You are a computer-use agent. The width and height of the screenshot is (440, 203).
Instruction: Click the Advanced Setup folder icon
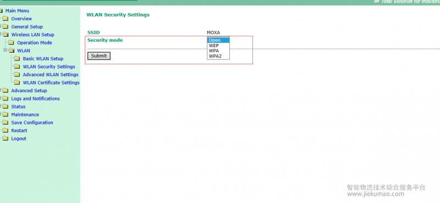5,91
